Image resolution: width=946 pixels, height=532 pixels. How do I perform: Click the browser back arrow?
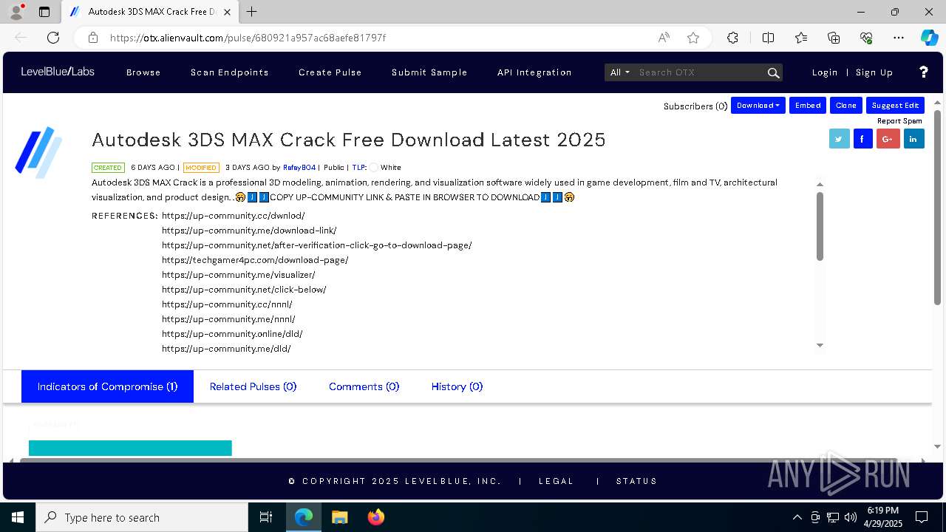coord(21,38)
